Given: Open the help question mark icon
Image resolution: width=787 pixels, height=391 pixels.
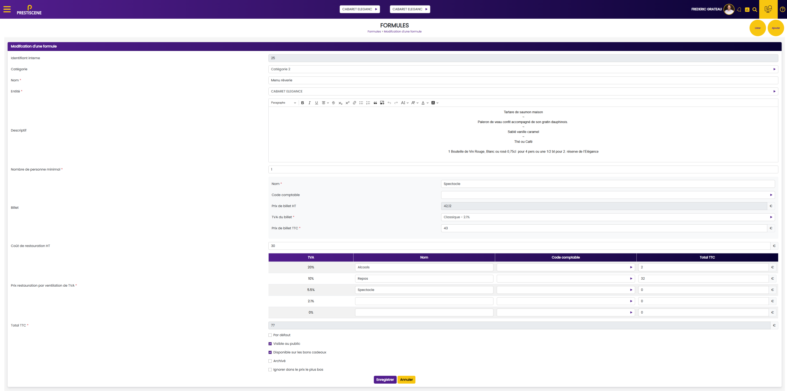Looking at the screenshot, I should [x=782, y=9].
